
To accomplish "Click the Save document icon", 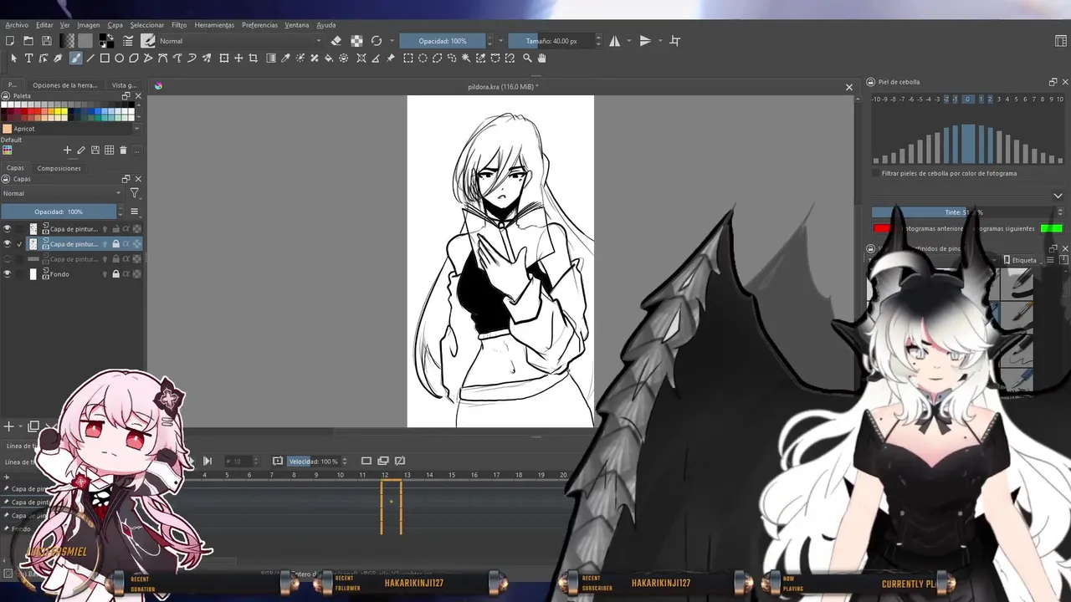I will coord(47,40).
